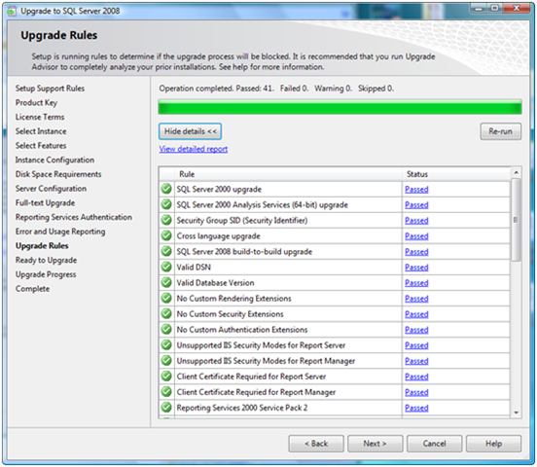
Task: Click green check icon for SQL Server 2000 upgrade
Action: pos(166,189)
